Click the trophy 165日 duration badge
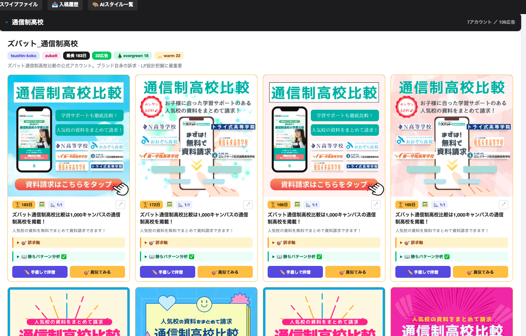Viewport: 526px width, 336px height. 407,205
